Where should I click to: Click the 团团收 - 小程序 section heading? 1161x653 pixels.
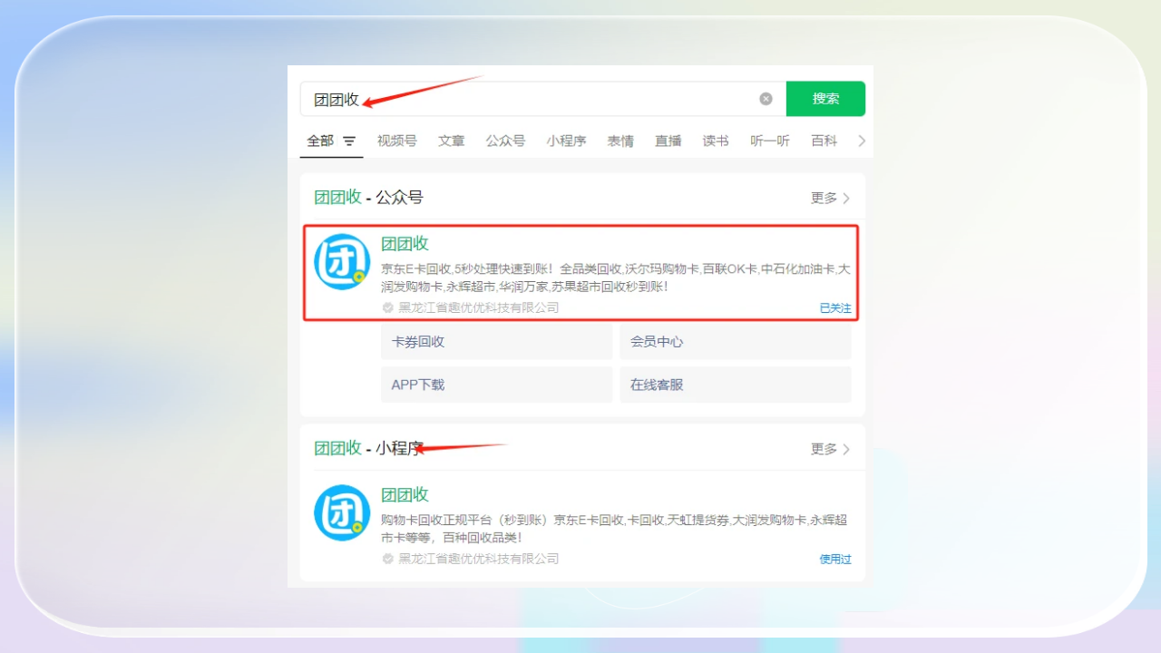click(x=368, y=449)
